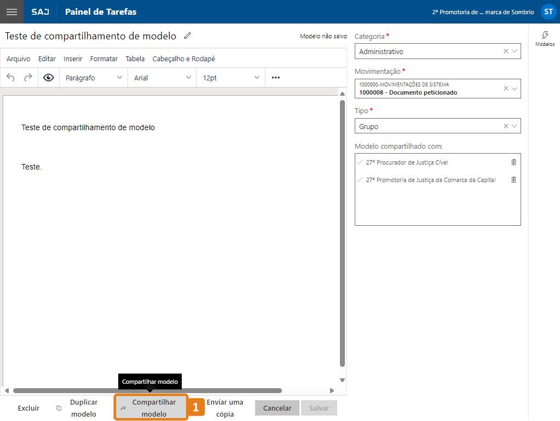
Task: Delete shared group 27º Procurador de Justiça Cível
Action: (x=513, y=162)
